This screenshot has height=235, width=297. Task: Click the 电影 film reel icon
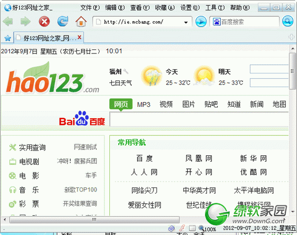(12, 176)
